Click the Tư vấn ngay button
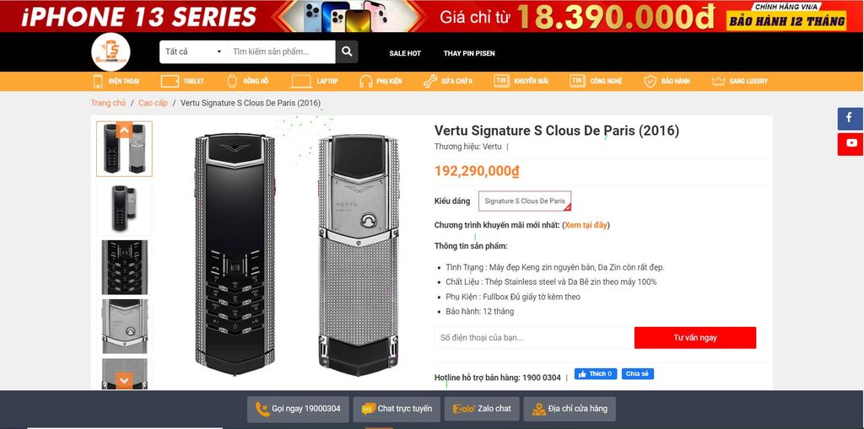The width and height of the screenshot is (864, 429). click(695, 338)
